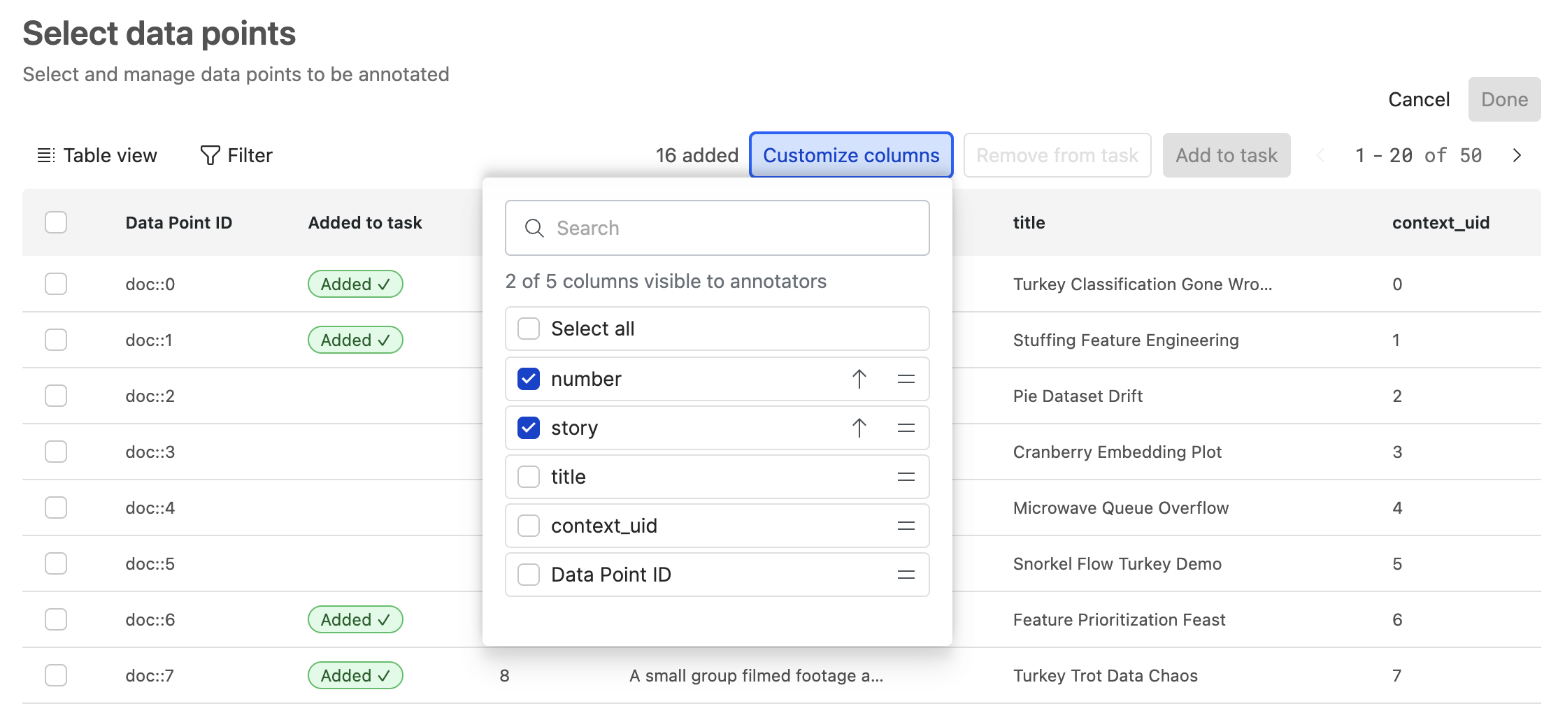Grab the drag handle for Data Point ID
This screenshot has height=713, width=1558.
pos(906,575)
